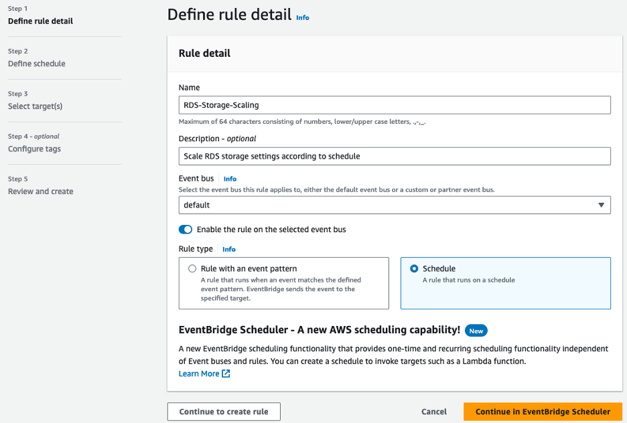Select the Rule with an event pattern option
The image size is (627, 423).
[192, 268]
